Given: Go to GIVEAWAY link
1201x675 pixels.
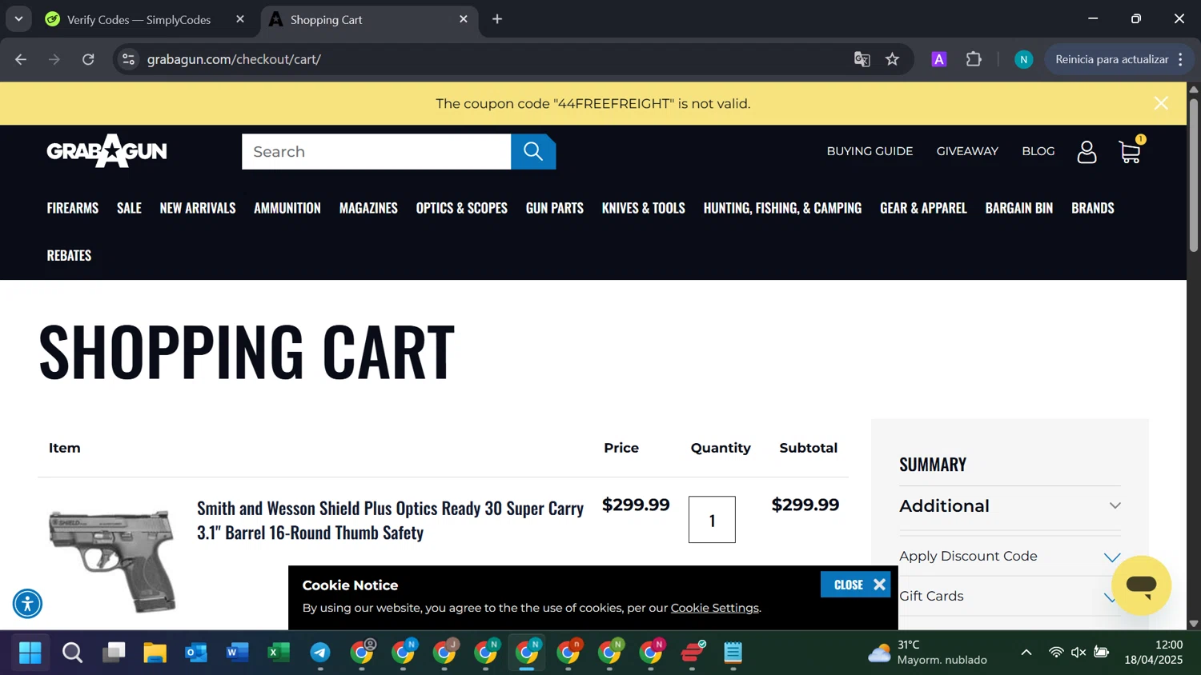Looking at the screenshot, I should point(967,151).
